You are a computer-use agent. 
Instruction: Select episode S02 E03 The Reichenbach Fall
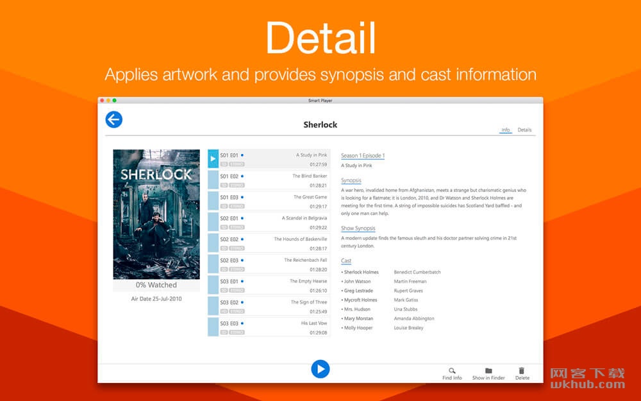269,264
